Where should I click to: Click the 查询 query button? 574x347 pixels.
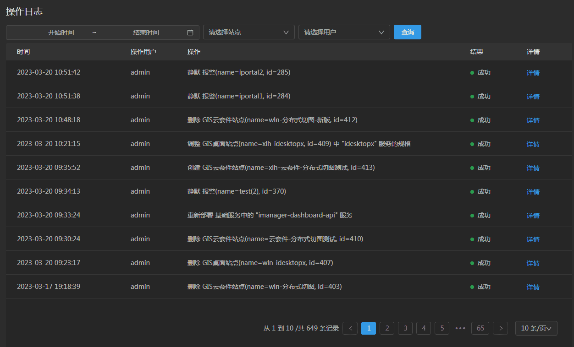point(407,33)
